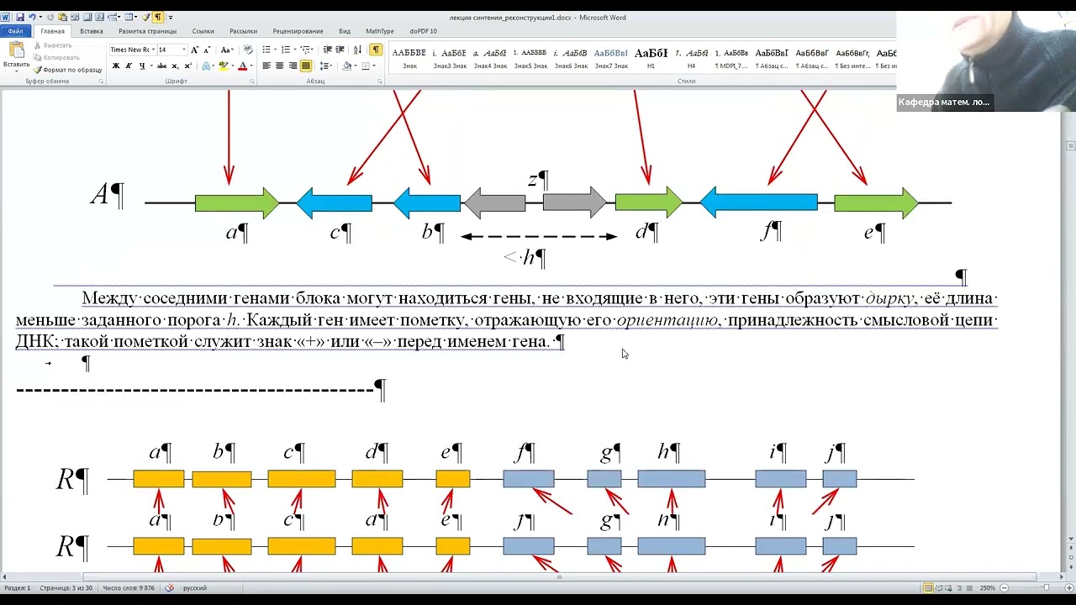The height and width of the screenshot is (605, 1076).
Task: Zoom in with plus button
Action: (1069, 588)
